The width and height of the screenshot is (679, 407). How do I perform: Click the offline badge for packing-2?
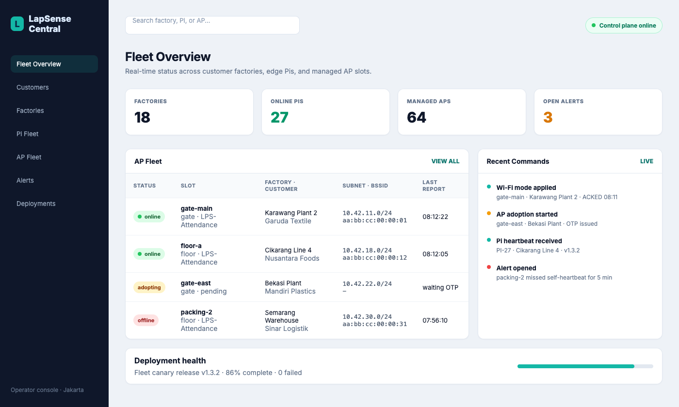146,320
